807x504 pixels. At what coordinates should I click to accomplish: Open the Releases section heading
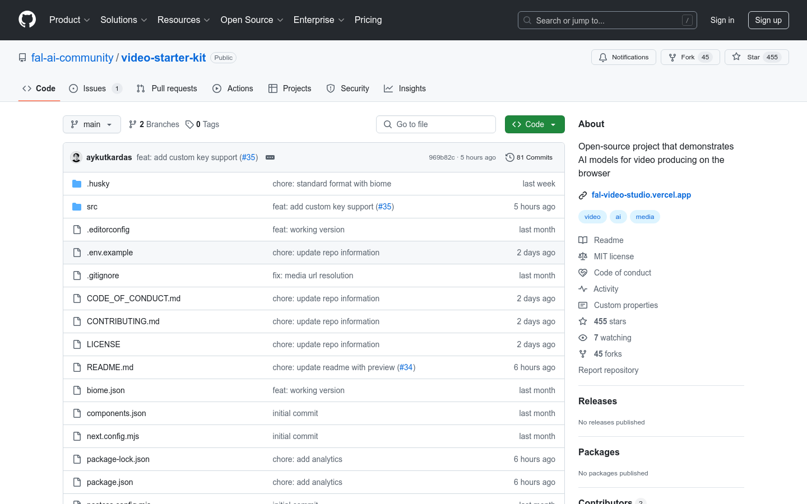597,401
